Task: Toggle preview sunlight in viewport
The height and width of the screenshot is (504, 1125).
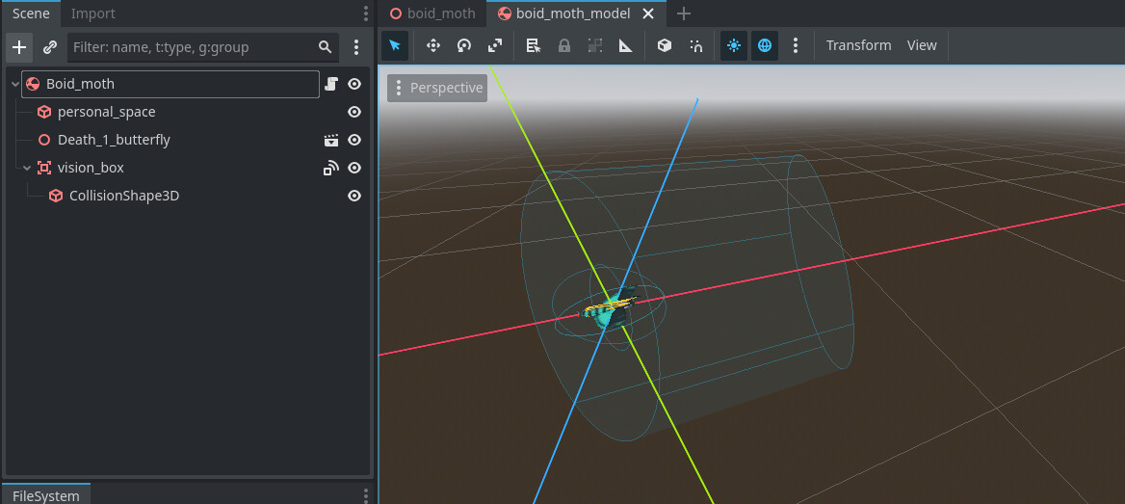Action: (x=734, y=45)
